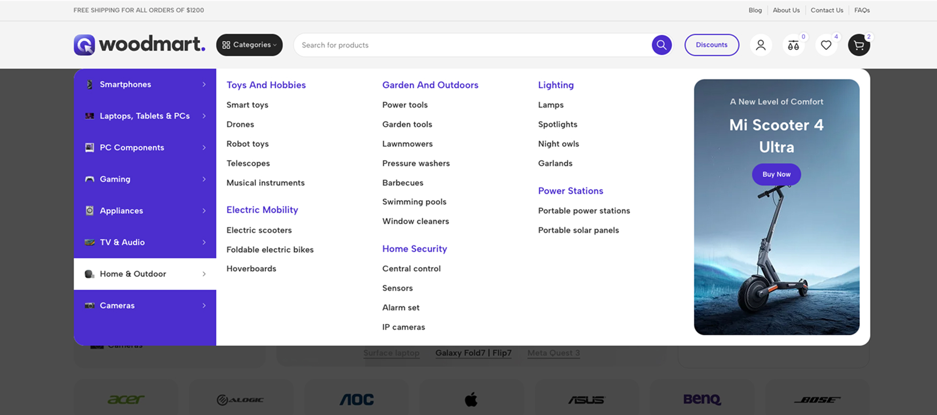This screenshot has width=937, height=415.
Task: Expand the TV & Audio chevron
Action: coord(204,243)
